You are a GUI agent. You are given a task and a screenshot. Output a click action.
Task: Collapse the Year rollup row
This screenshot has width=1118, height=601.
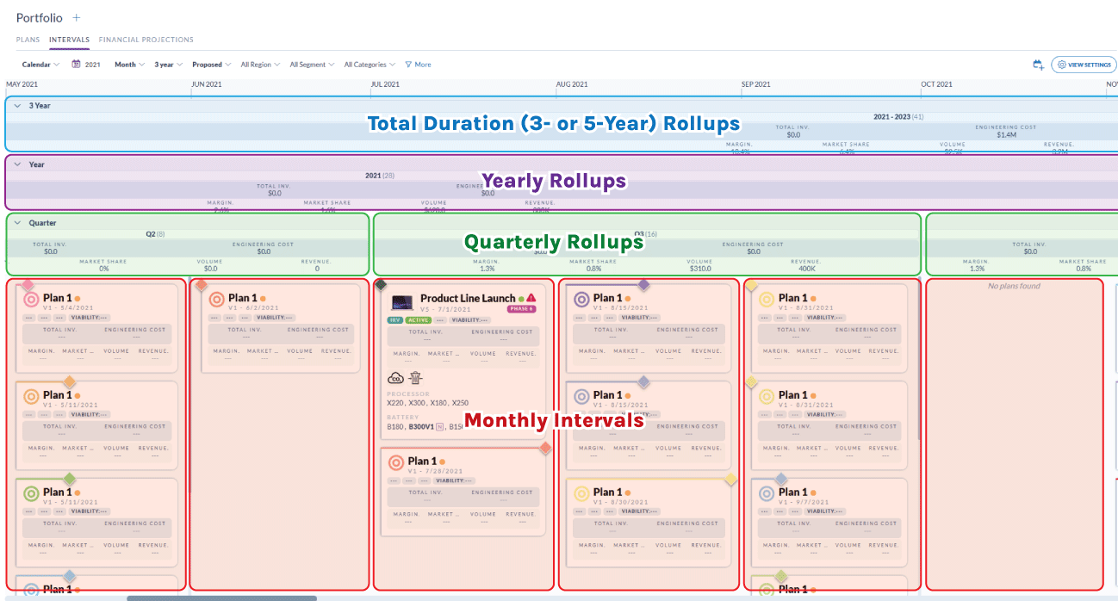[17, 164]
